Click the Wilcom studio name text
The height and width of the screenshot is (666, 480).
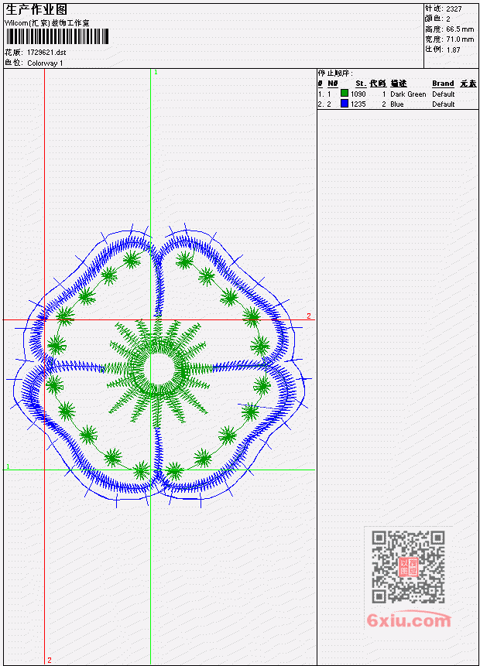coord(46,23)
